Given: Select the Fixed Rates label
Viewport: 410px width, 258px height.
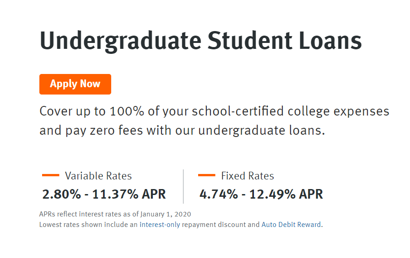Looking at the screenshot, I should (248, 176).
